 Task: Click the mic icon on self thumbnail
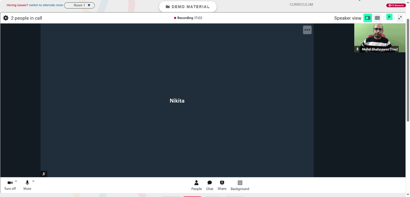click(x=358, y=49)
